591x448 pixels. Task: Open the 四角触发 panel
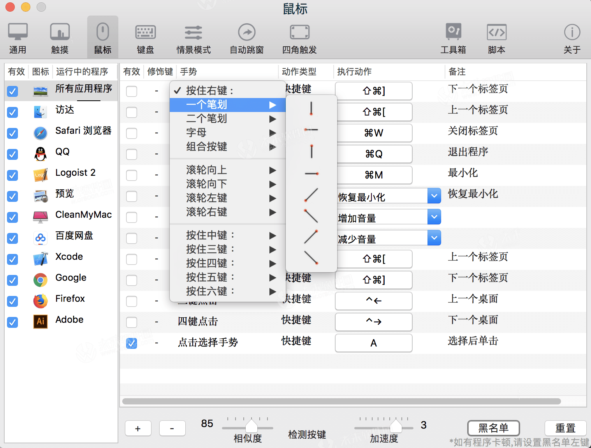point(299,37)
